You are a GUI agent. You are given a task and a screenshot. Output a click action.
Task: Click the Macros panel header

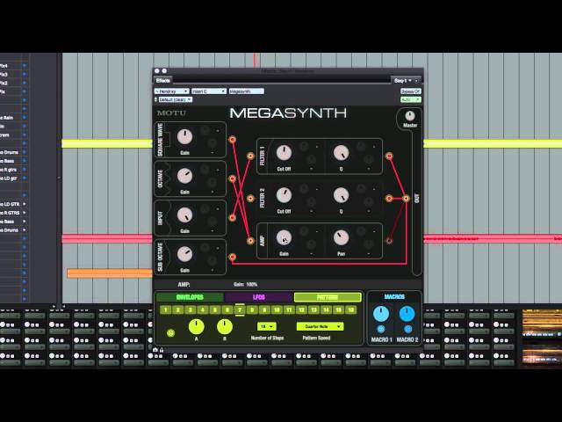[x=394, y=297]
